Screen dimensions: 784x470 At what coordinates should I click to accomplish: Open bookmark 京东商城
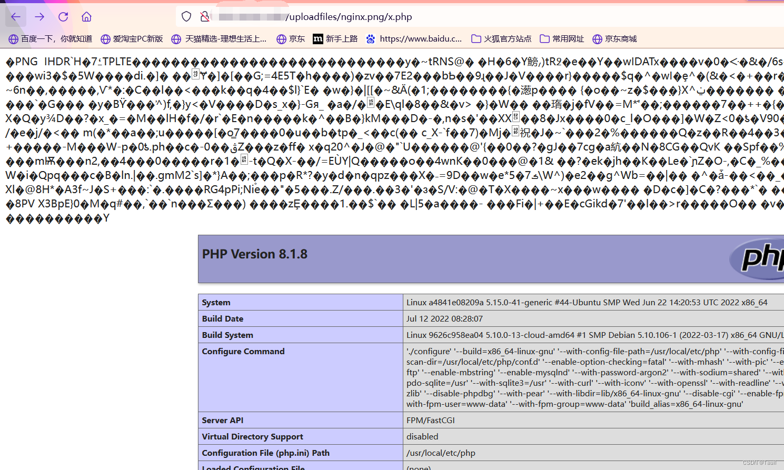pyautogui.click(x=614, y=39)
